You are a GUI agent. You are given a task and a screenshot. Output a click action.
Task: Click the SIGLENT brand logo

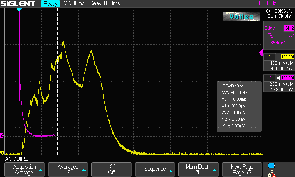pos(18,4)
